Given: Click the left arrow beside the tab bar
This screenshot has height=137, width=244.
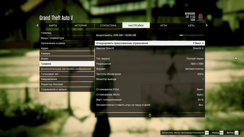Looking at the screenshot, I should pyautogui.click(x=38, y=25).
